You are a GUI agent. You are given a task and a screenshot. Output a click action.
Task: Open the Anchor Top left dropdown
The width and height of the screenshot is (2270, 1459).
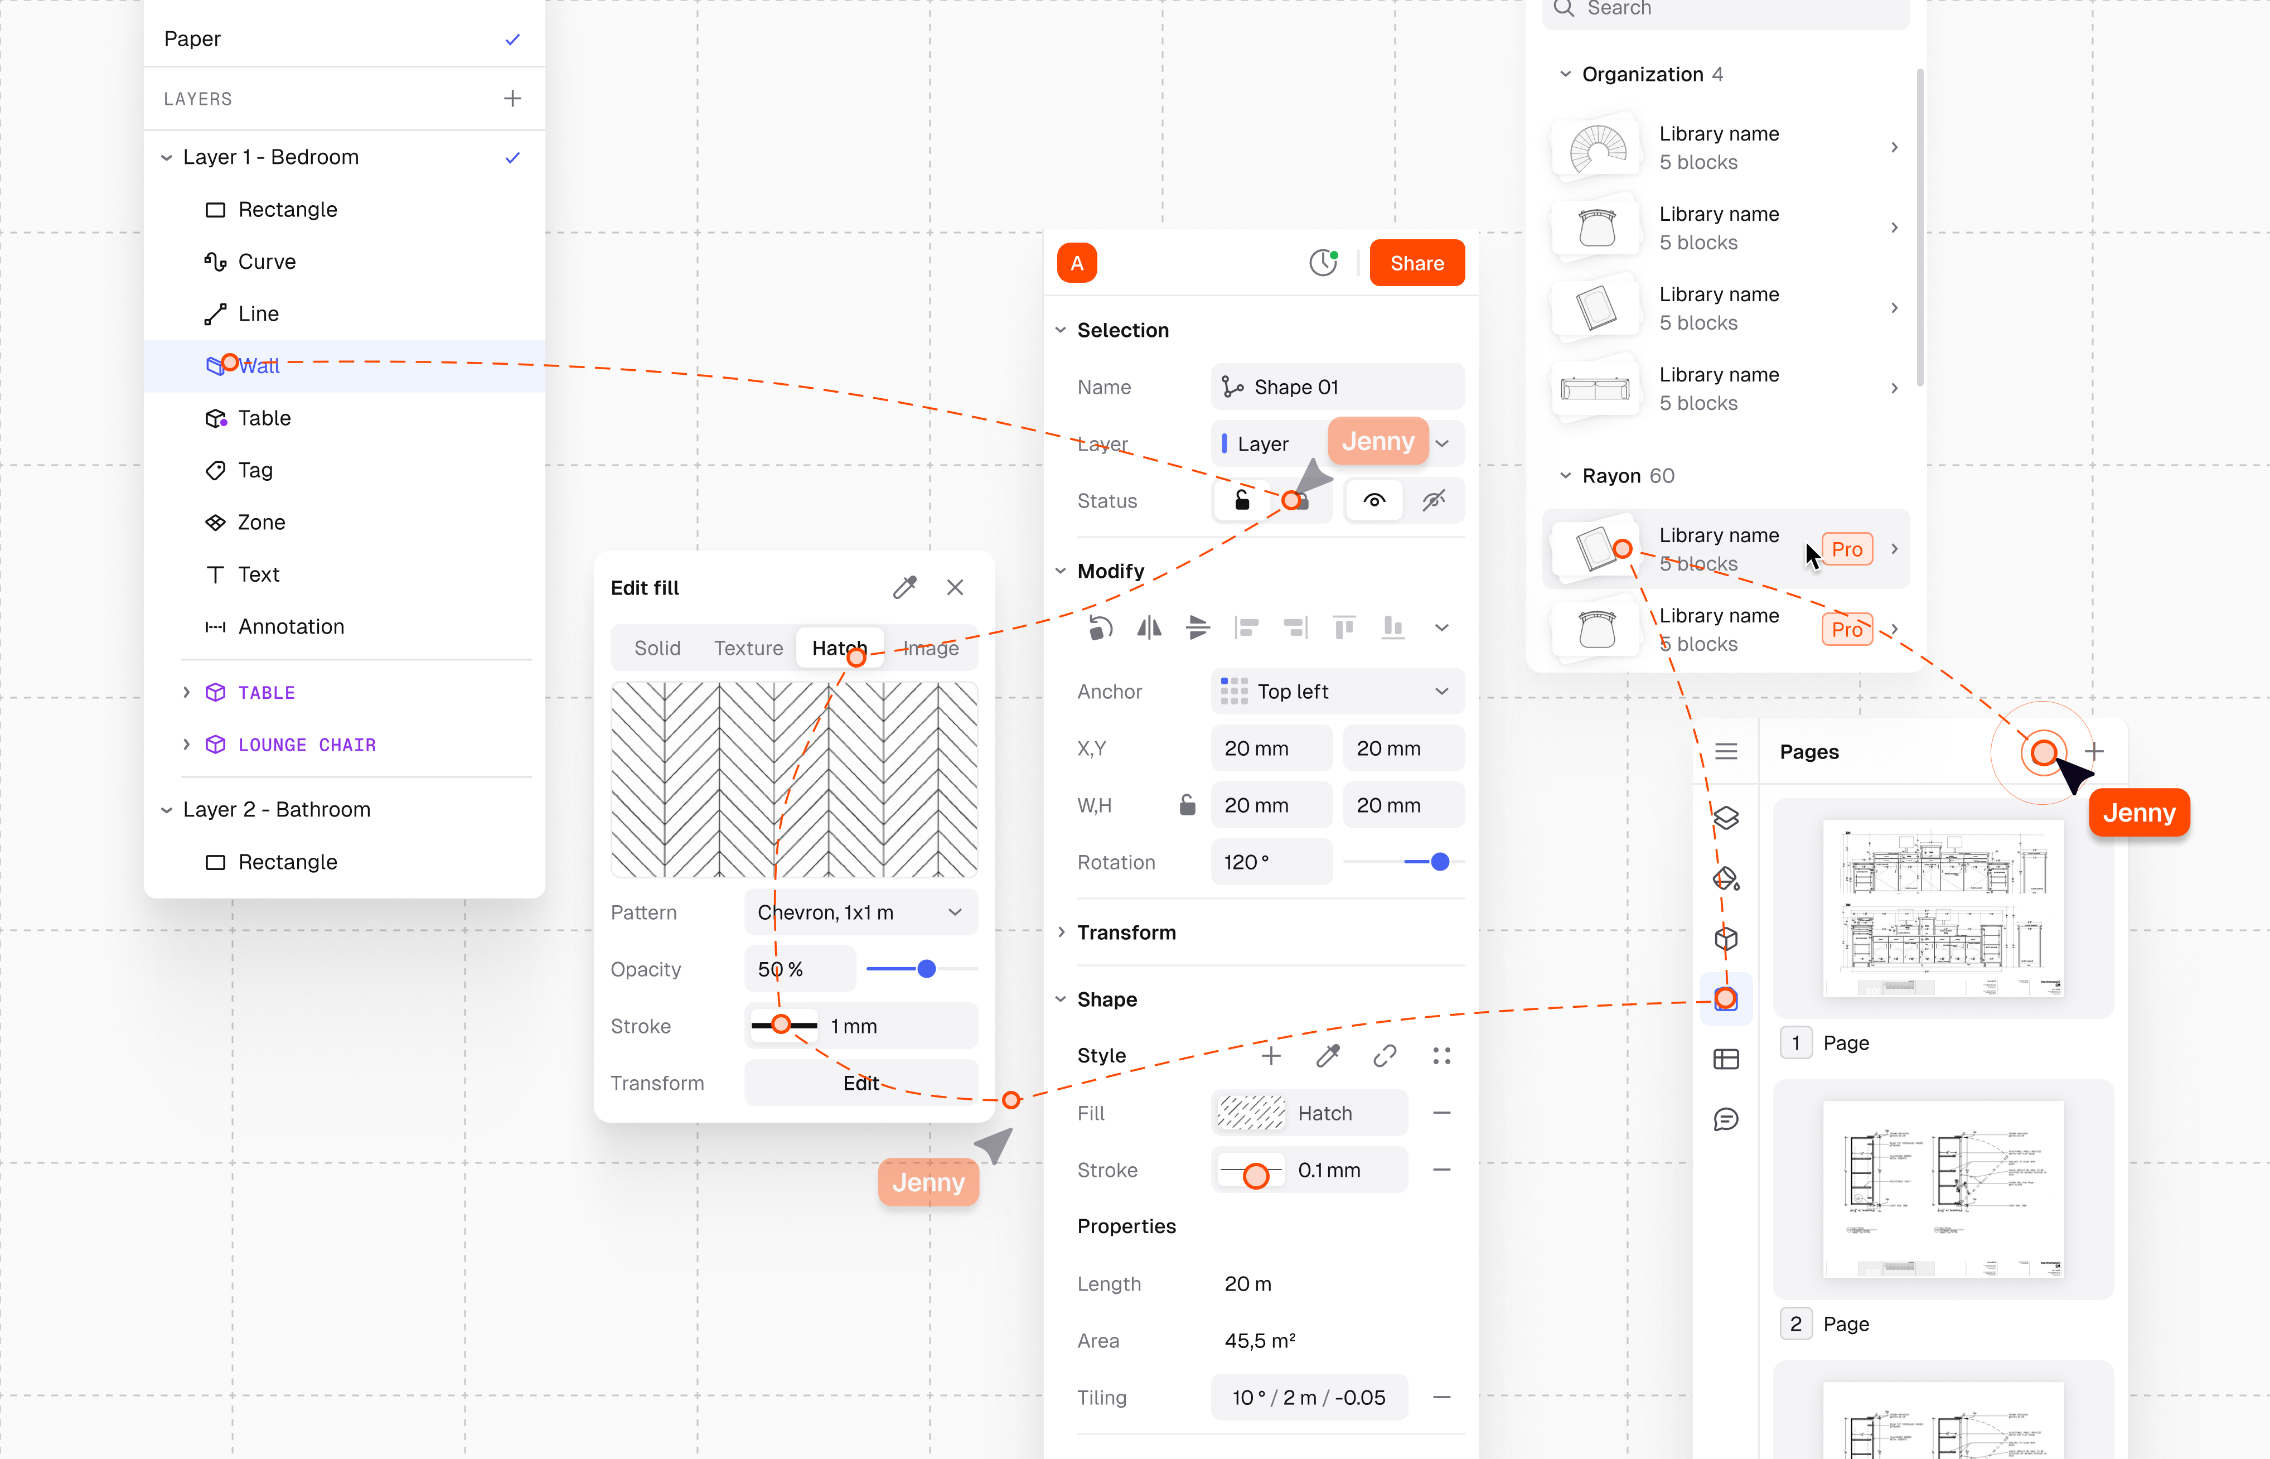(x=1336, y=692)
